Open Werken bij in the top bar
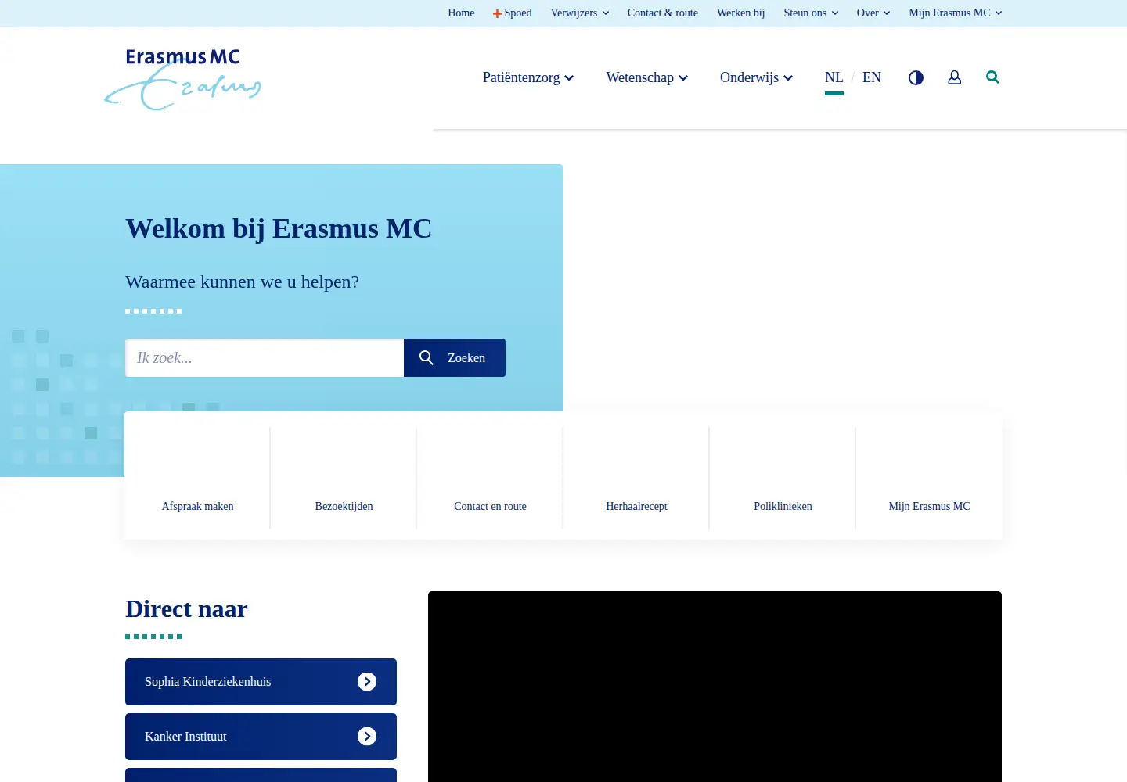 pos(741,13)
